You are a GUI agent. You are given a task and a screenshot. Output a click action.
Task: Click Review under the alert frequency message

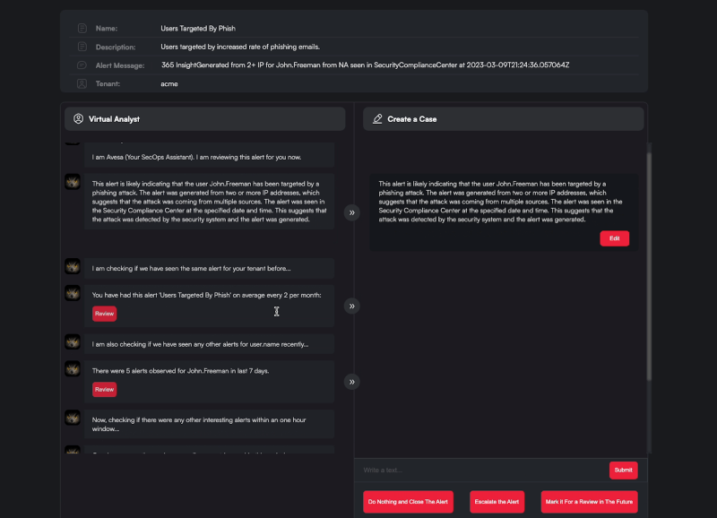pos(104,314)
